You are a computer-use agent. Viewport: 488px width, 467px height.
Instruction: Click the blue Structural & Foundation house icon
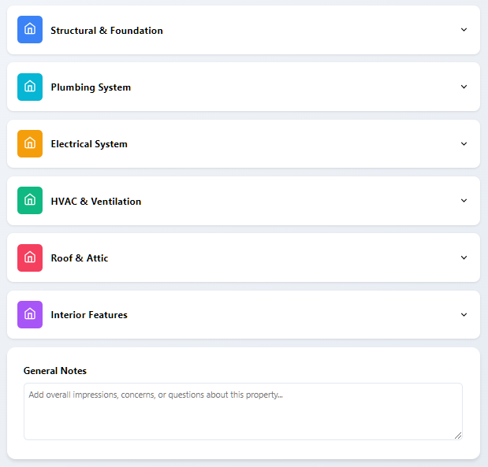(30, 30)
